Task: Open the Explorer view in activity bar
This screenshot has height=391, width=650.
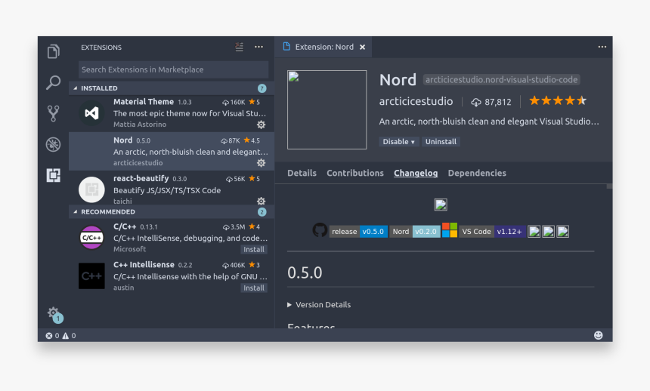Action: (x=53, y=51)
